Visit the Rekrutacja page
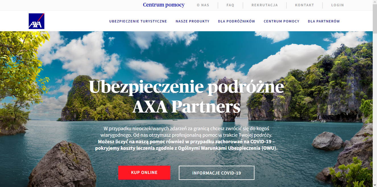The height and width of the screenshot is (187, 377). tap(265, 5)
